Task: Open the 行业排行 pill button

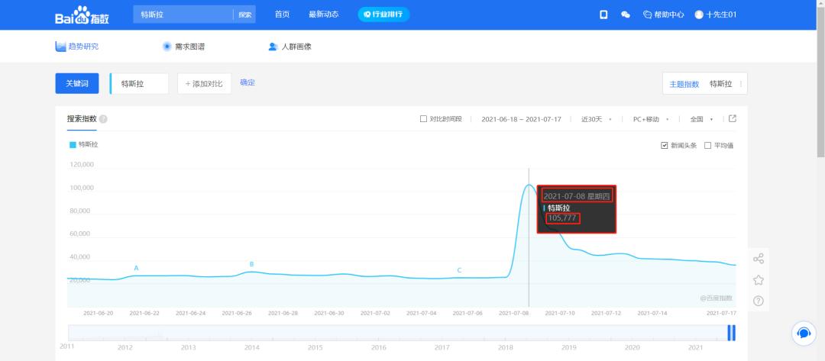Action: tap(383, 15)
